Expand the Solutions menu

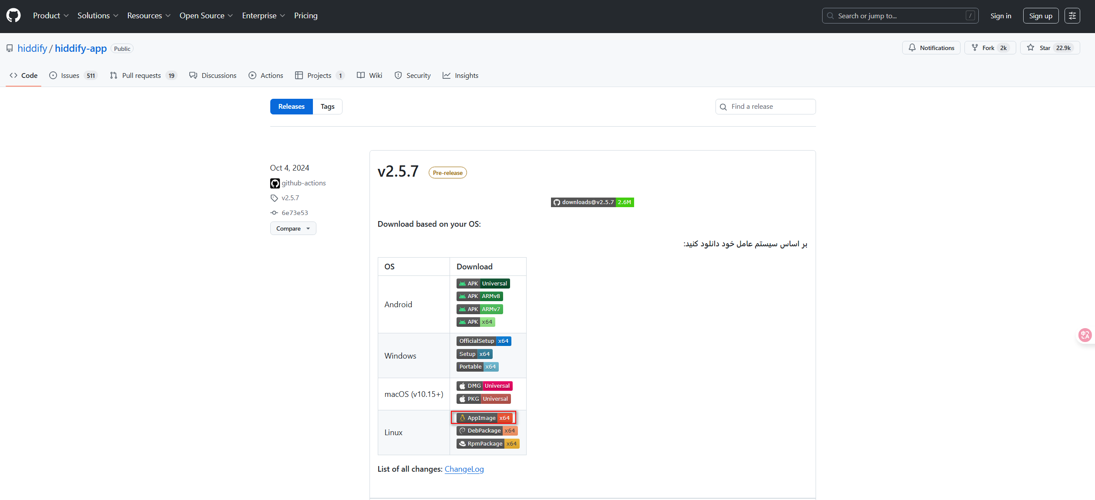tap(98, 16)
